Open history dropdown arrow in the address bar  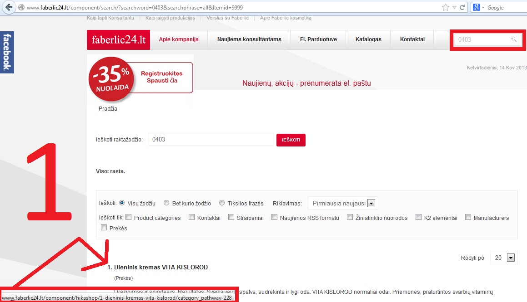point(454,7)
